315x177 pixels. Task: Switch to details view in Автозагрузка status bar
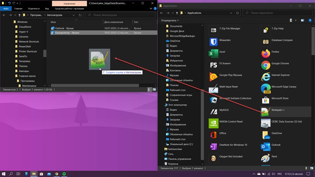click(x=149, y=90)
